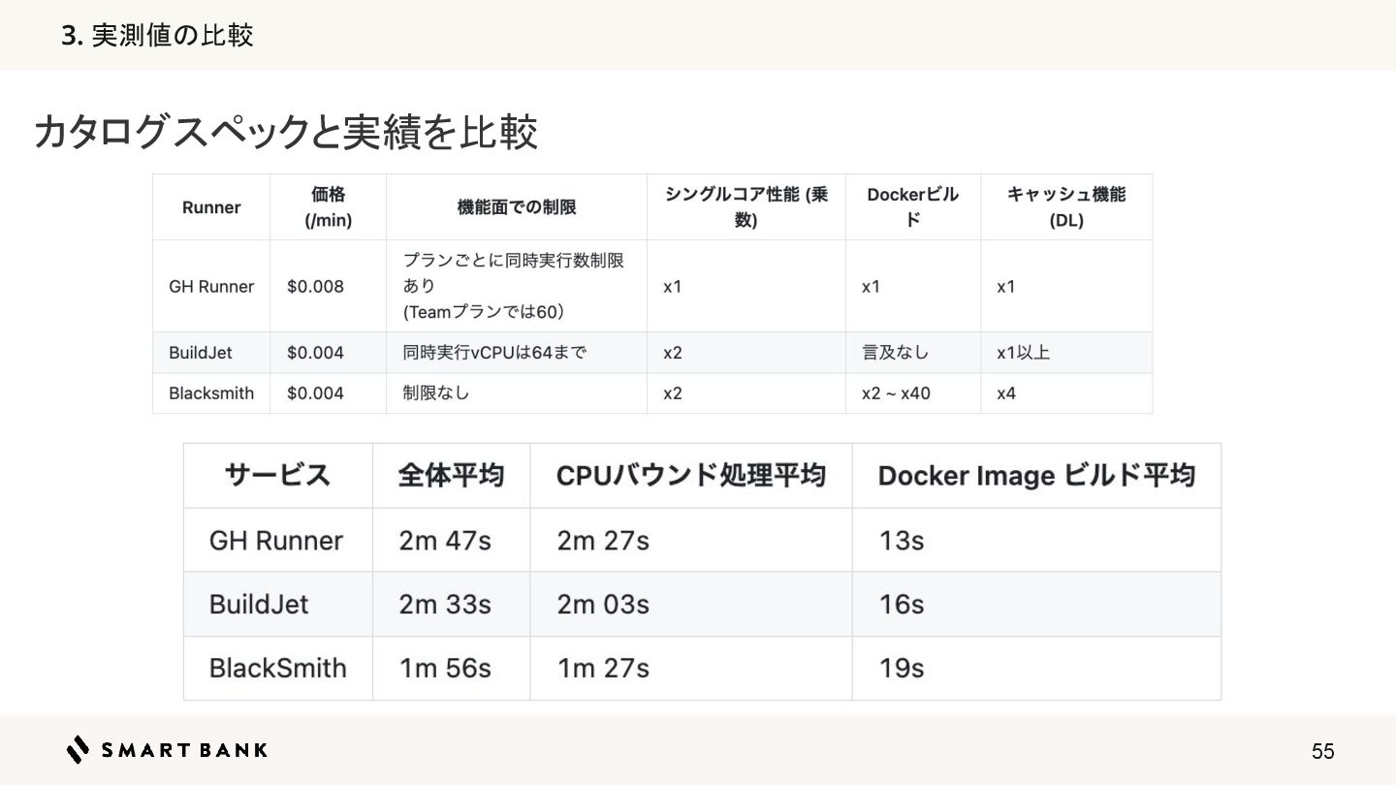The image size is (1396, 785).
Task: Select the Dockerビルド column header
Action: coord(912,207)
